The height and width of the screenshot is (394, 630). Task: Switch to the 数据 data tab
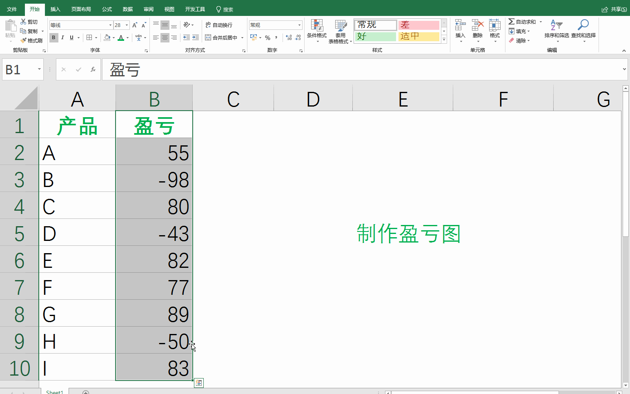[x=128, y=9]
